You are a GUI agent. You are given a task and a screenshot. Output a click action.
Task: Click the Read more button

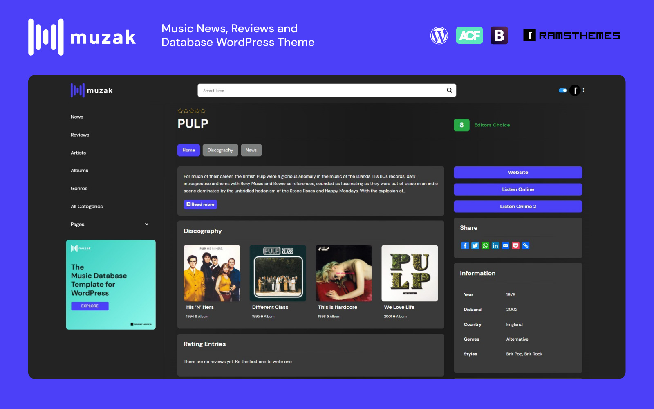point(200,204)
